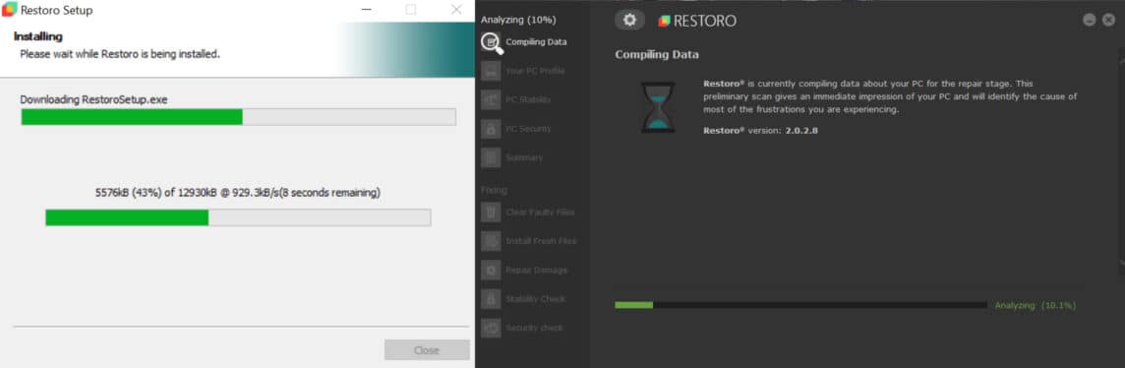Minimize the dark Restoro scanner window
Viewport: 1125px width, 368px height.
(x=1089, y=20)
